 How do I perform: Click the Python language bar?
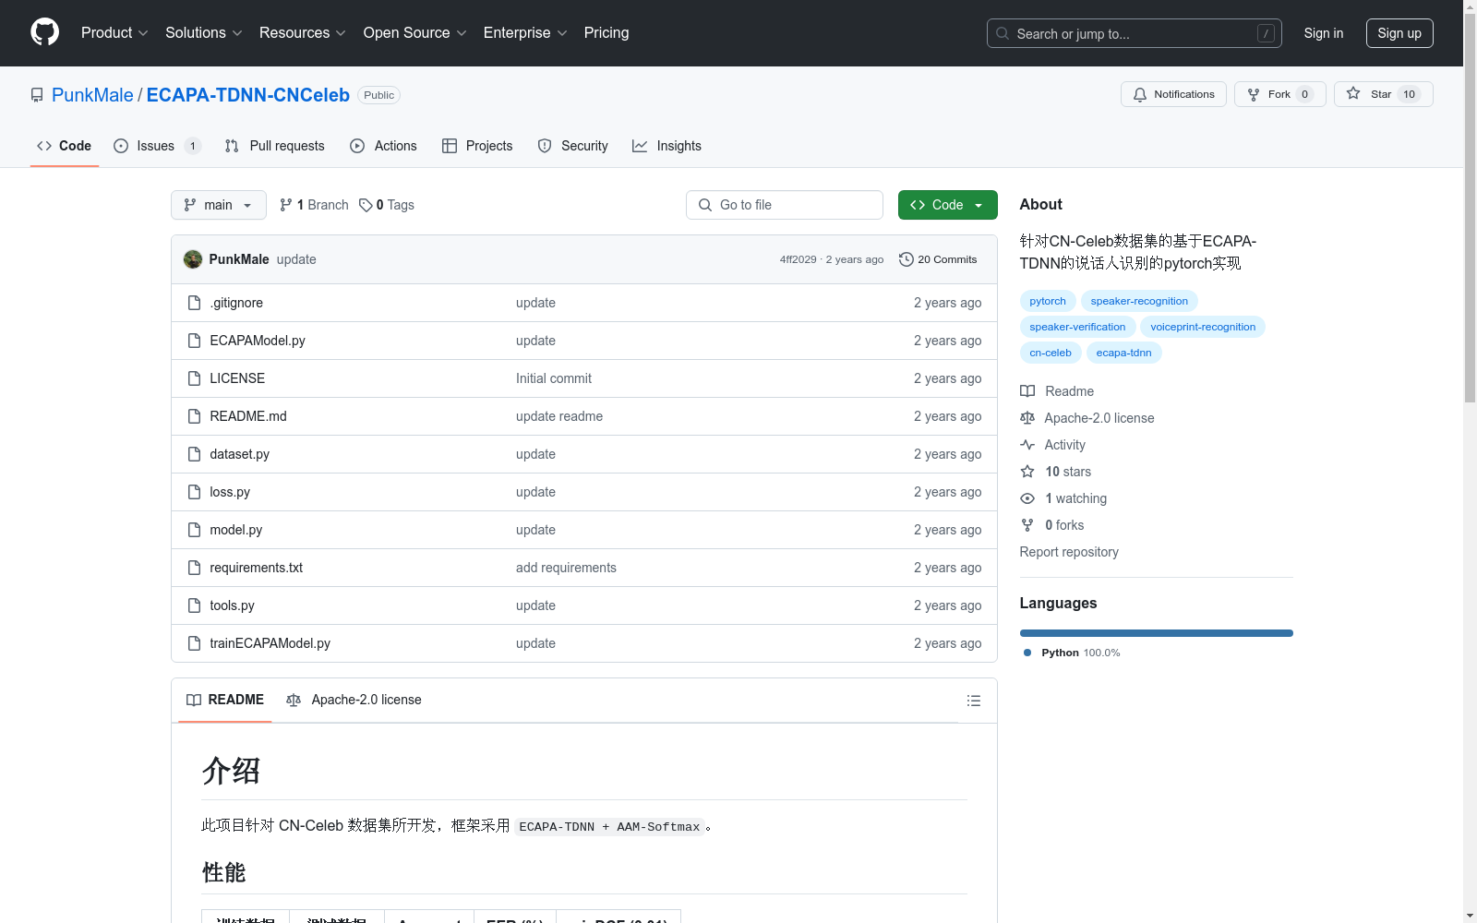(x=1157, y=633)
